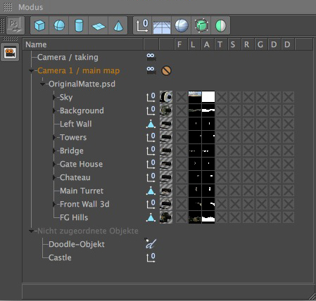
Task: Add a plane primitive object
Action: pos(99,25)
